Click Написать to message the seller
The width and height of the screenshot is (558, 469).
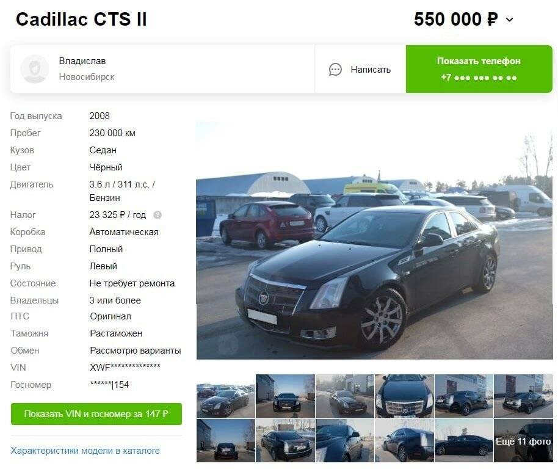click(x=371, y=70)
